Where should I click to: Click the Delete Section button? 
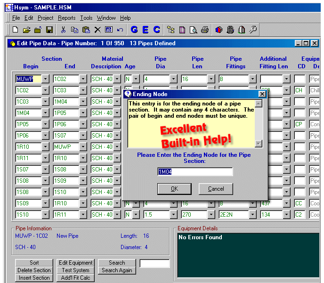34,270
